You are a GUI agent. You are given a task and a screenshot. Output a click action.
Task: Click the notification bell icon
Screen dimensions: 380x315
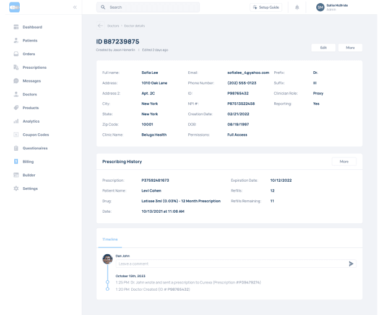click(297, 7)
